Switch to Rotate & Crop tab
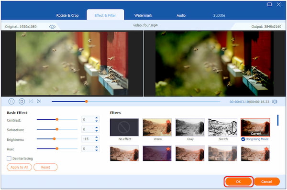This screenshot has height=190, width=287. click(x=67, y=15)
